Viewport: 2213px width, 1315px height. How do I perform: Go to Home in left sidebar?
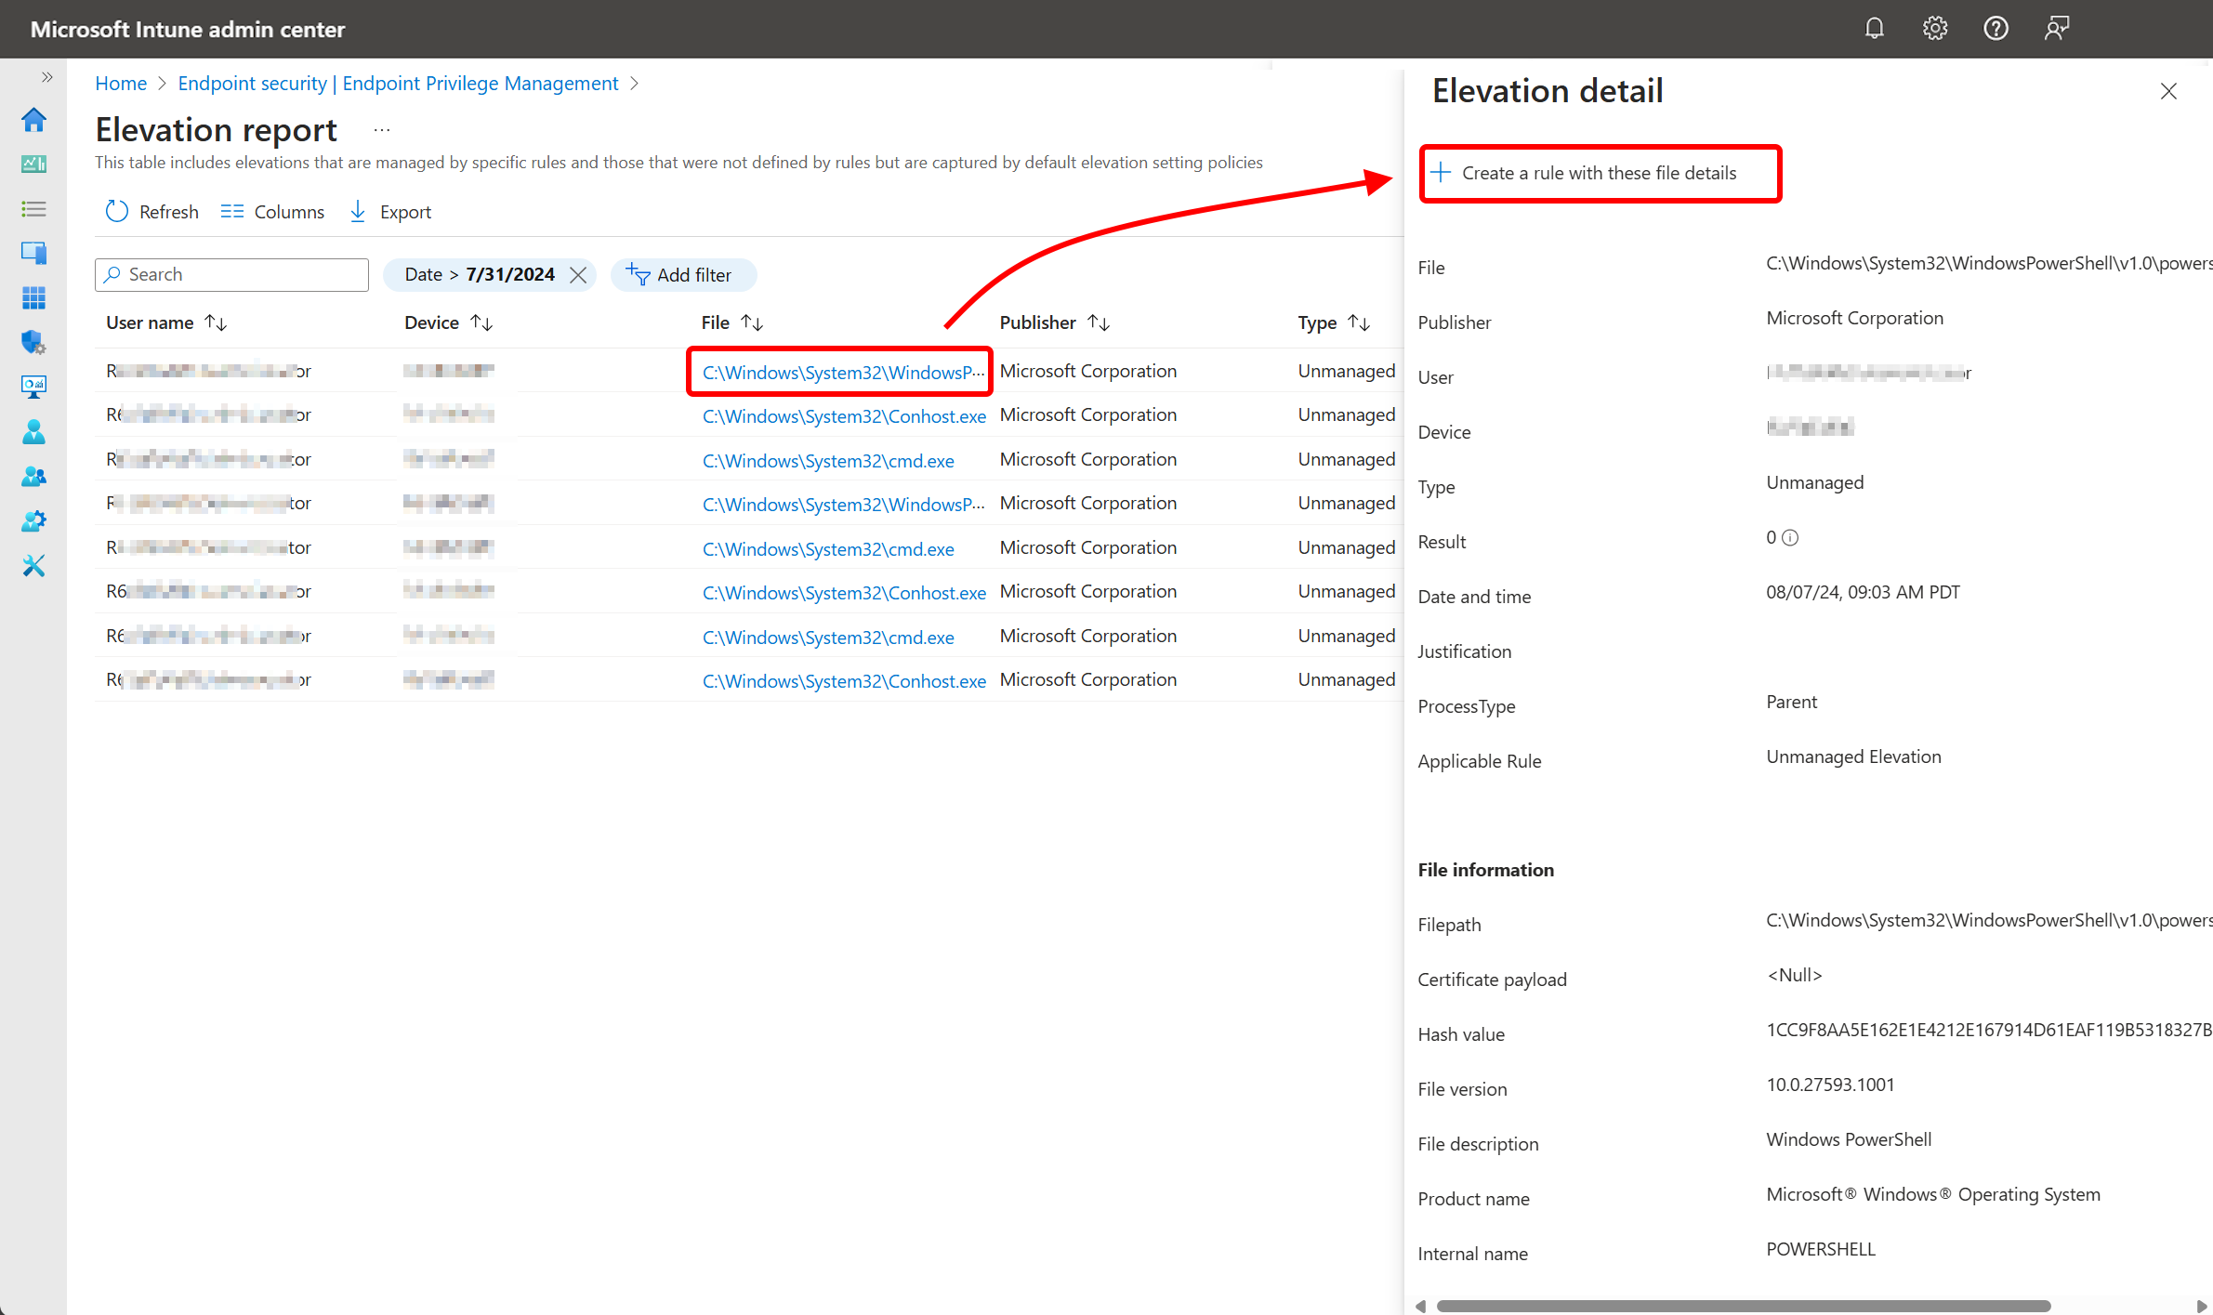[33, 119]
